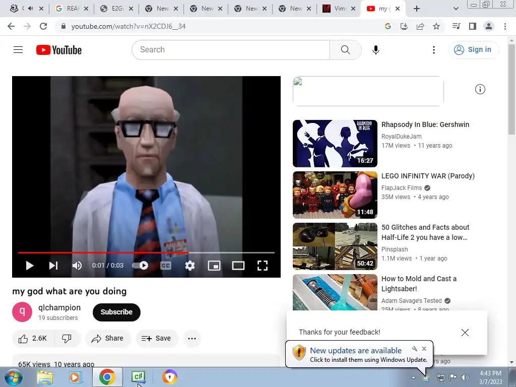Enable miniplayer mode
Screen dimensions: 516x387
tap(214, 266)
